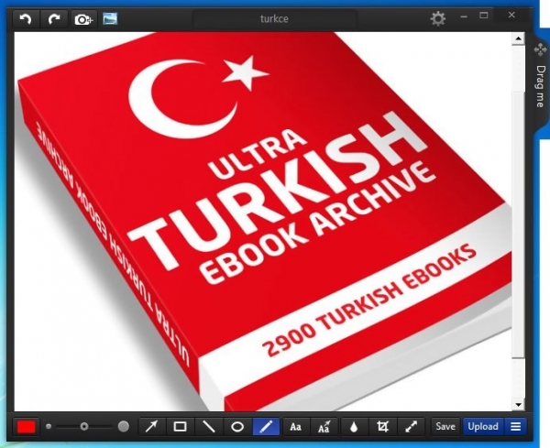Set largest line thickness dot
The height and width of the screenshot is (448, 550).
click(124, 427)
